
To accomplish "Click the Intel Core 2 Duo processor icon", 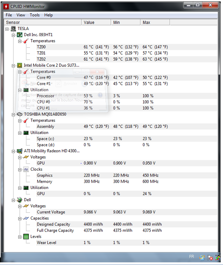I will (x=19, y=65).
